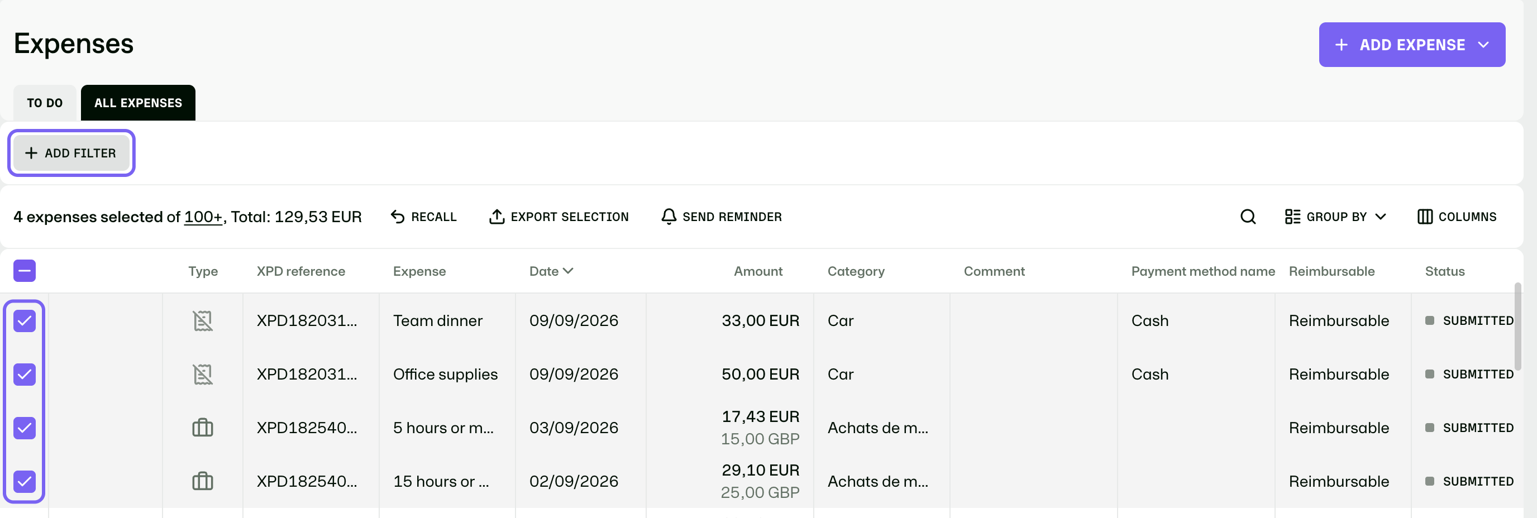Click the 50,00 EUR amount
Viewport: 1537px width, 518px height.
pos(760,375)
